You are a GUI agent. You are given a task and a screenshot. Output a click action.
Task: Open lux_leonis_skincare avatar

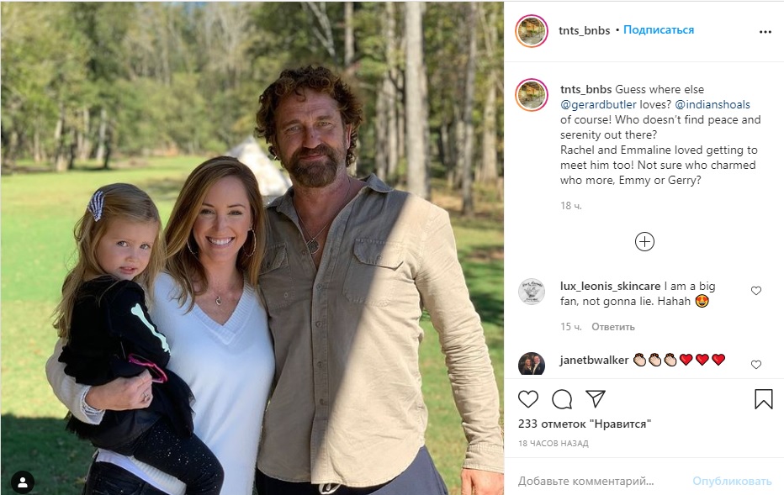[x=532, y=292]
